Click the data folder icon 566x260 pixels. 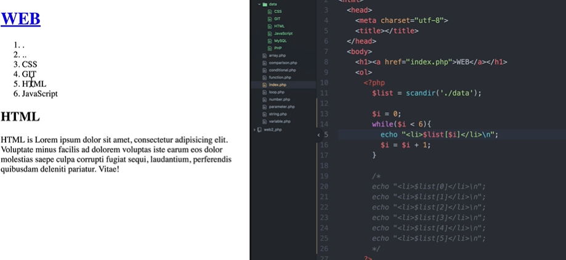265,4
